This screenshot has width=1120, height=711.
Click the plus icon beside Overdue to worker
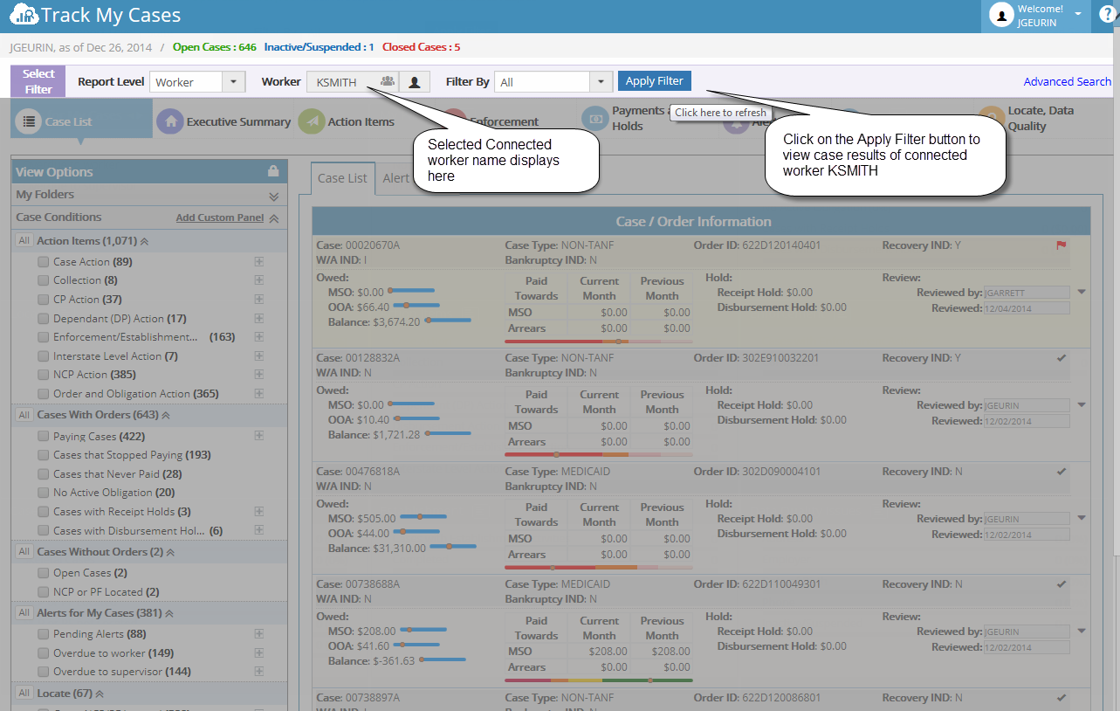(x=258, y=653)
